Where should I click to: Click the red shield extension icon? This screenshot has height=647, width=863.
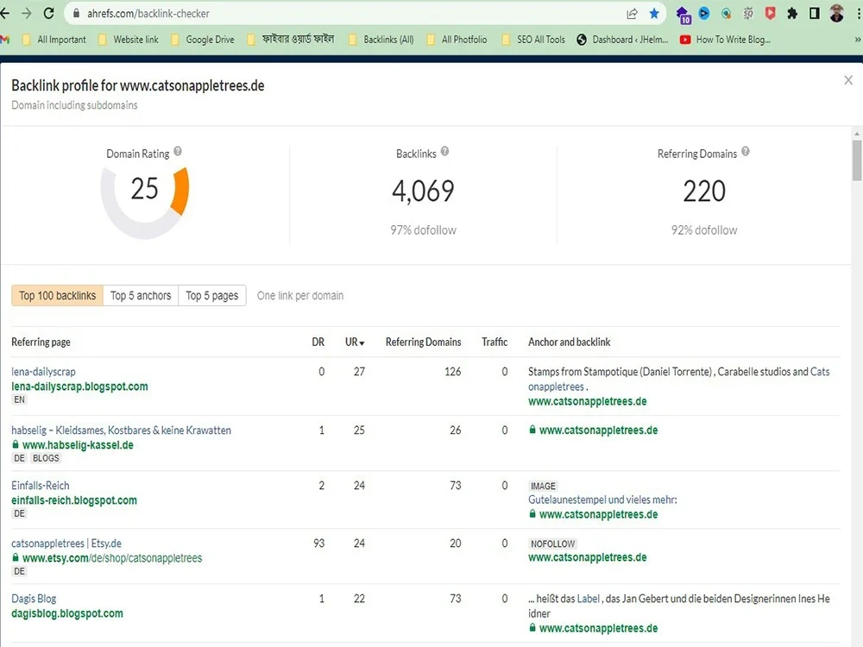tap(770, 13)
